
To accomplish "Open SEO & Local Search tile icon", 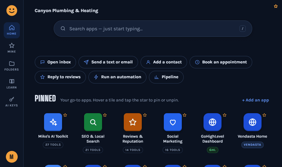I will point(93,122).
